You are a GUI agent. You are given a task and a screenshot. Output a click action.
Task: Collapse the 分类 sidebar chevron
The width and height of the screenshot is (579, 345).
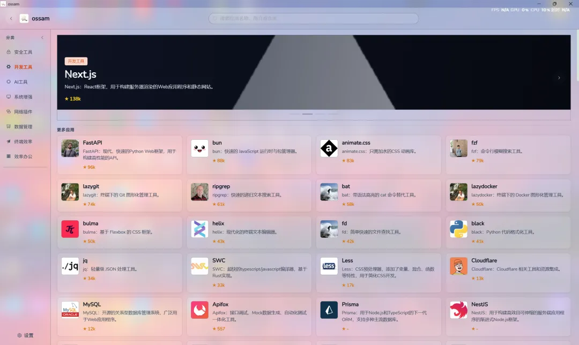[x=42, y=37]
